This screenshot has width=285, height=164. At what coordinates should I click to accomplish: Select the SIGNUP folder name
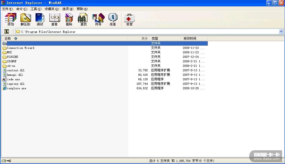12,61
